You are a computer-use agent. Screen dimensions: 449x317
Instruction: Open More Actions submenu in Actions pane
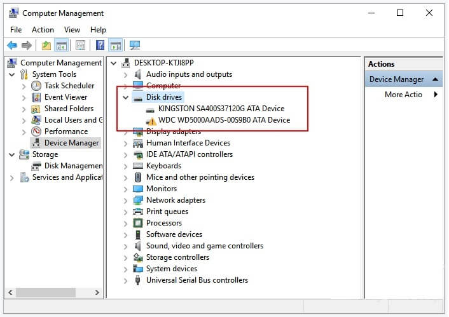coord(404,95)
